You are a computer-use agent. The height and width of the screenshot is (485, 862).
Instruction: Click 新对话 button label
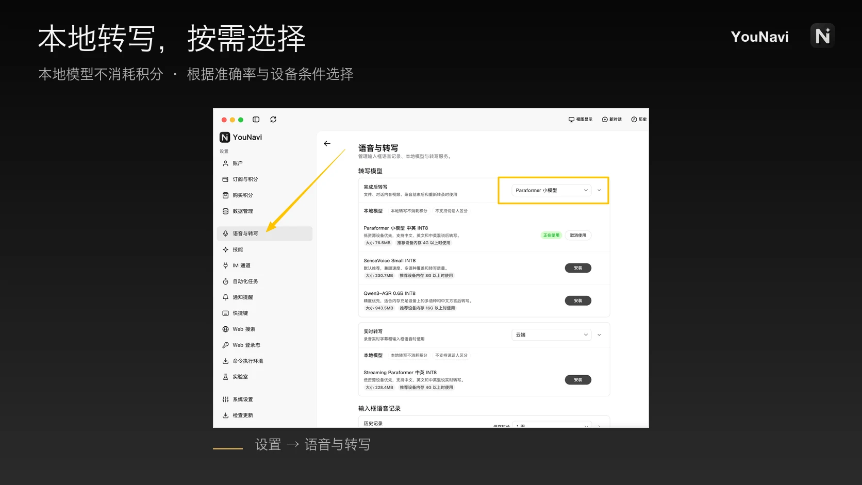click(616, 120)
